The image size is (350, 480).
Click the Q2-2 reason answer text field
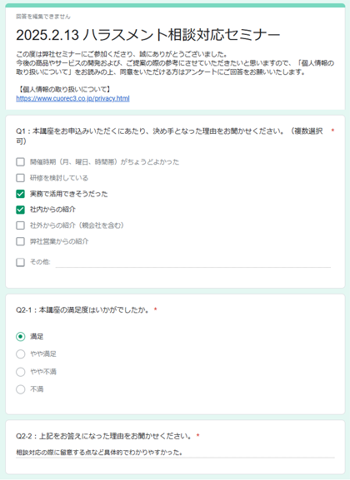175,453
